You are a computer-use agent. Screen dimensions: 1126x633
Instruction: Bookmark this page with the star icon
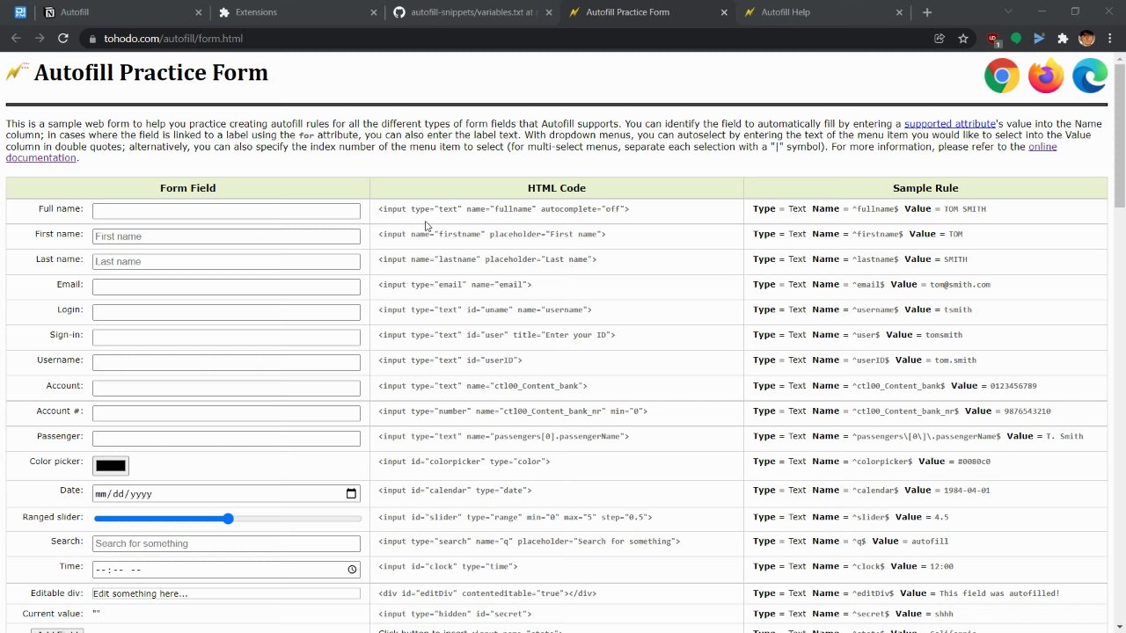(x=963, y=39)
